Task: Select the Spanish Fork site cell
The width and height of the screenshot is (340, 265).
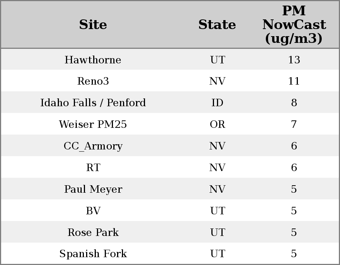Action: pyautogui.click(x=93, y=254)
